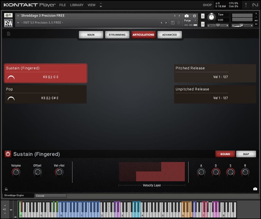Click the Vel->Vol knob

[x=59, y=172]
